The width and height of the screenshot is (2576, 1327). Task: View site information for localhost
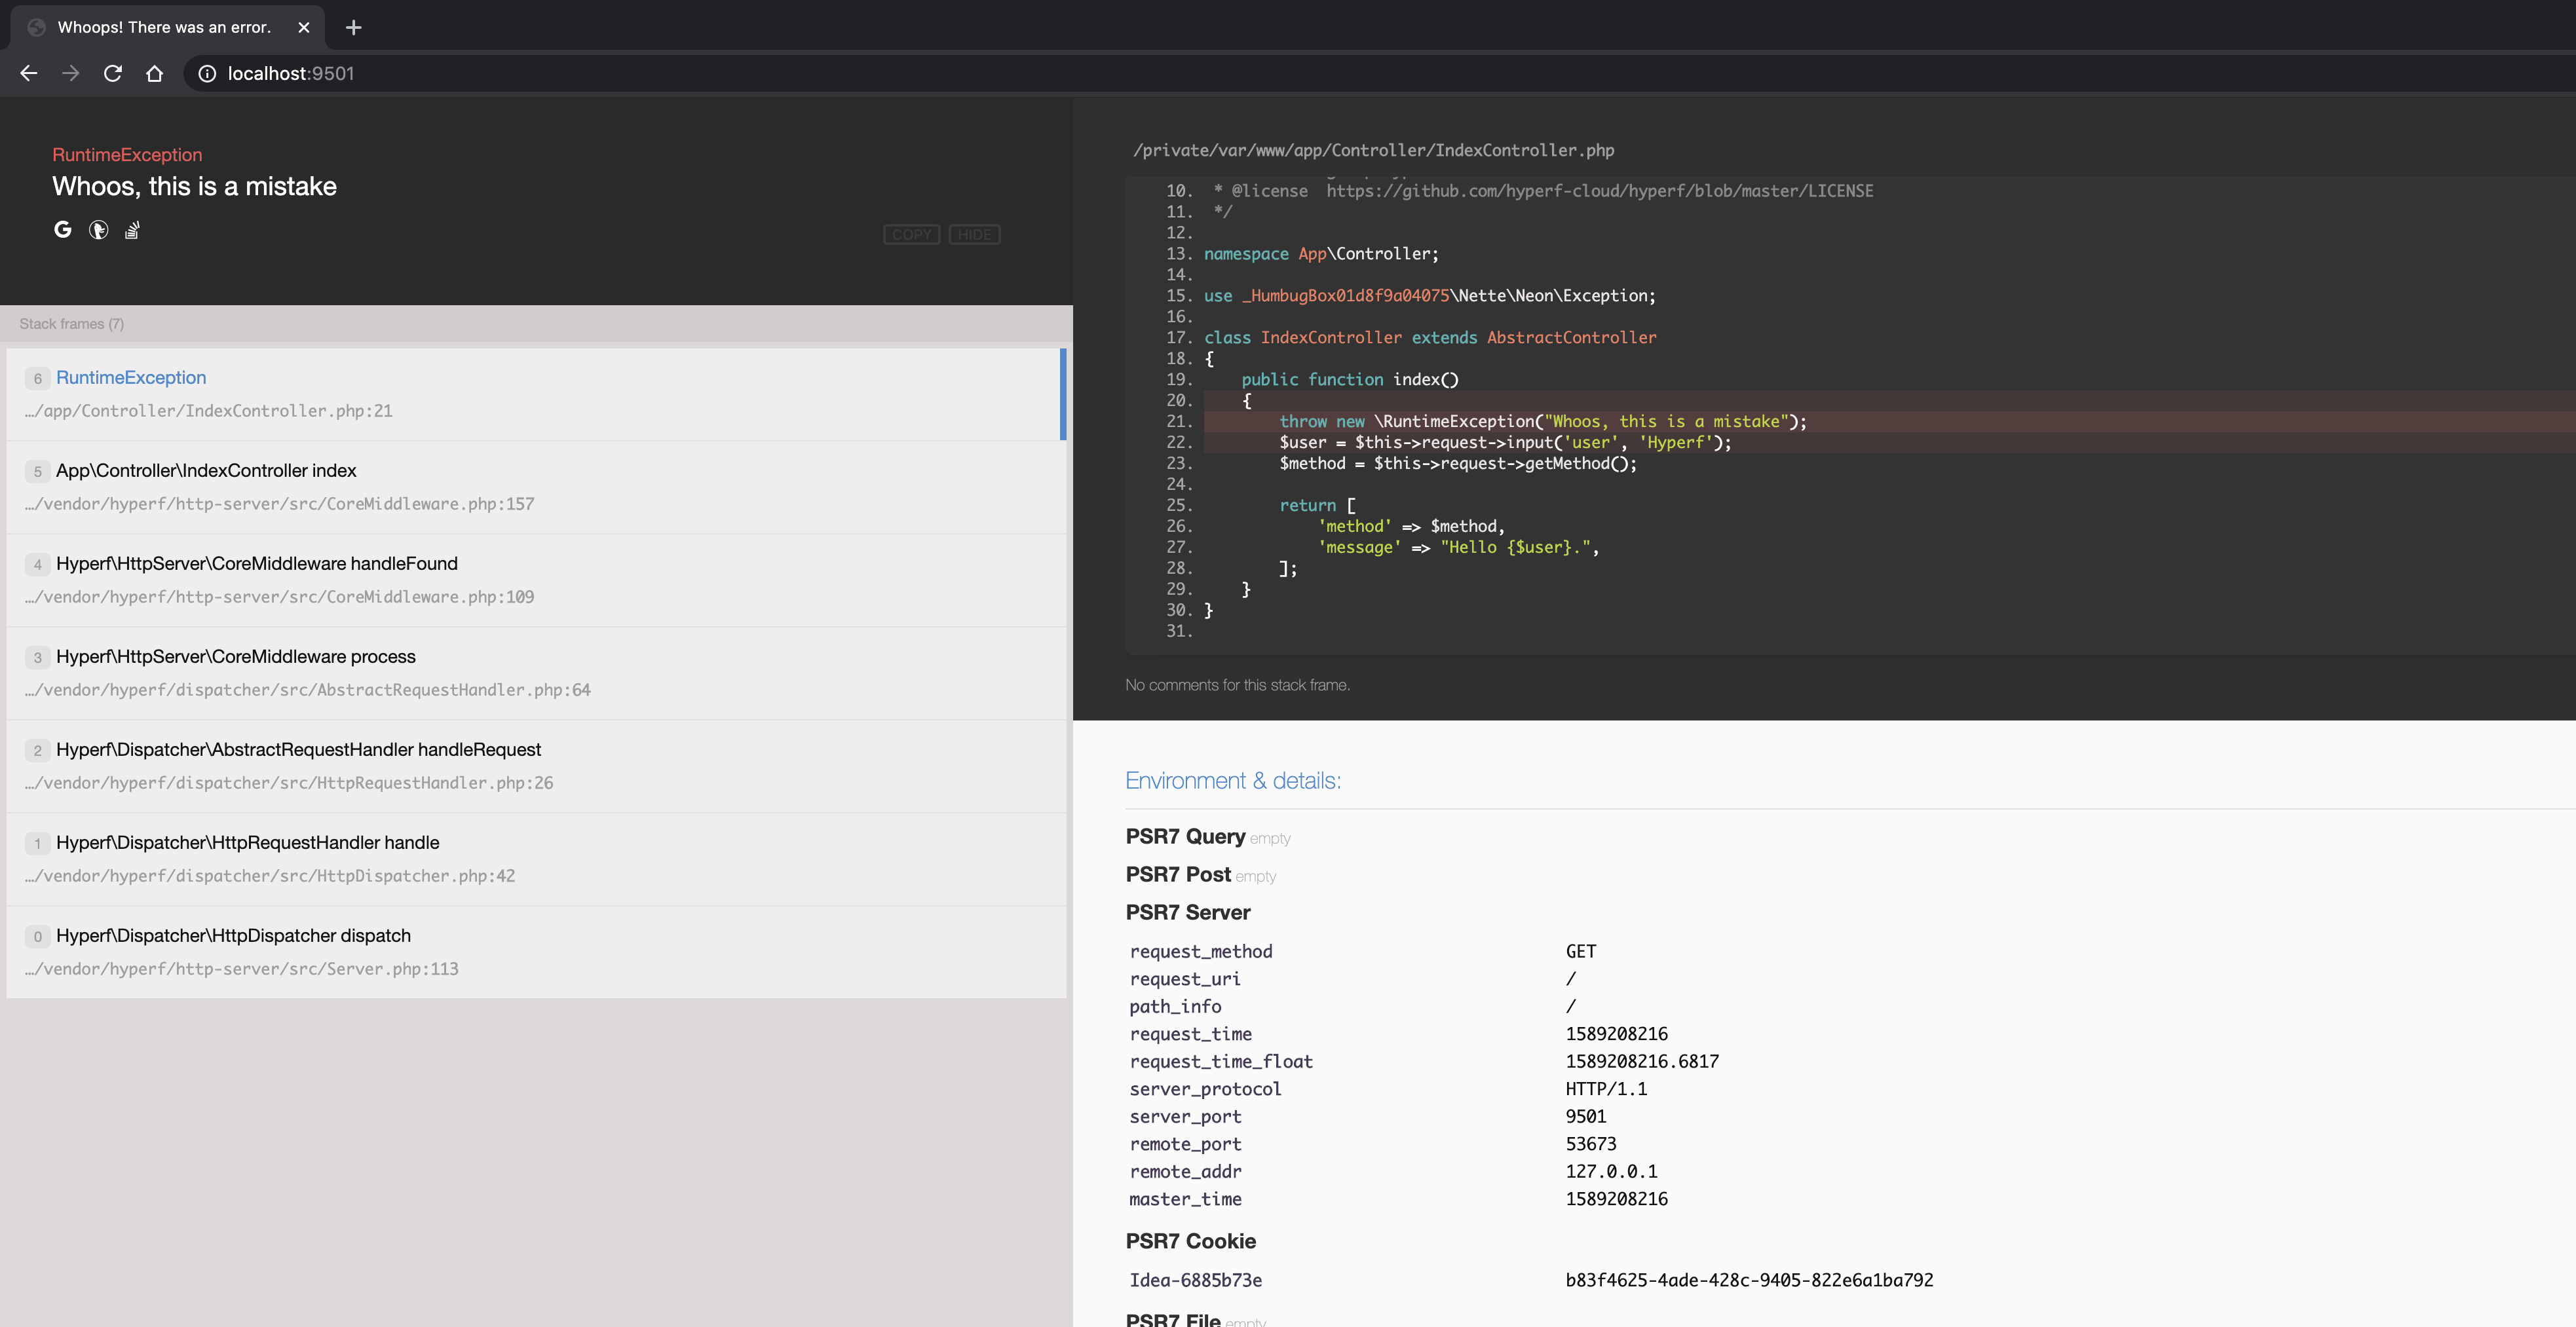tap(206, 73)
